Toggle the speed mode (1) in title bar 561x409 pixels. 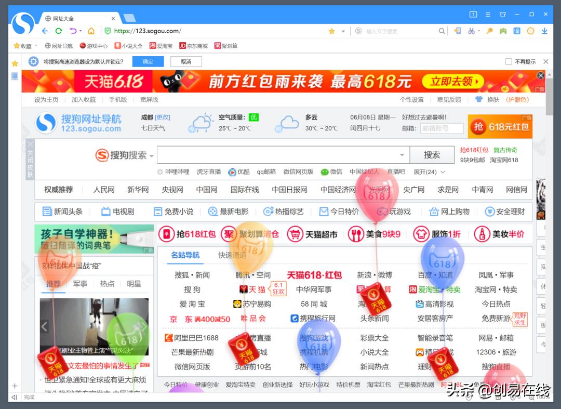[x=473, y=14]
